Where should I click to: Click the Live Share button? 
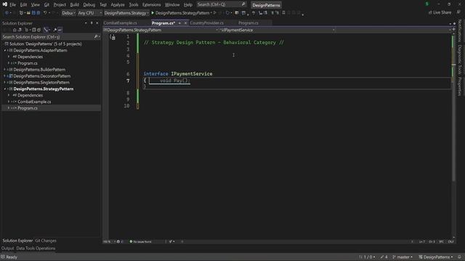click(440, 12)
